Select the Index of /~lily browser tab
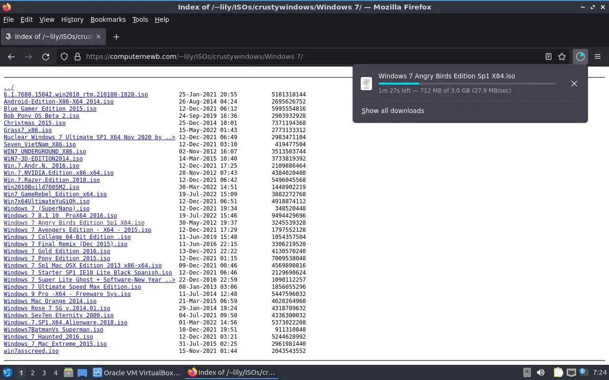This screenshot has width=609, height=380. (x=53, y=37)
